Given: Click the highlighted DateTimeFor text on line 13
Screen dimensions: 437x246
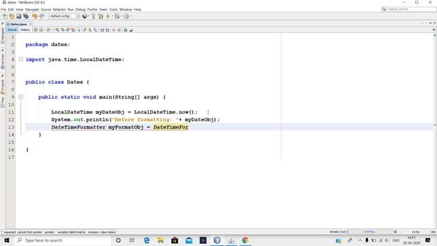Looking at the screenshot, I should coord(171,127).
